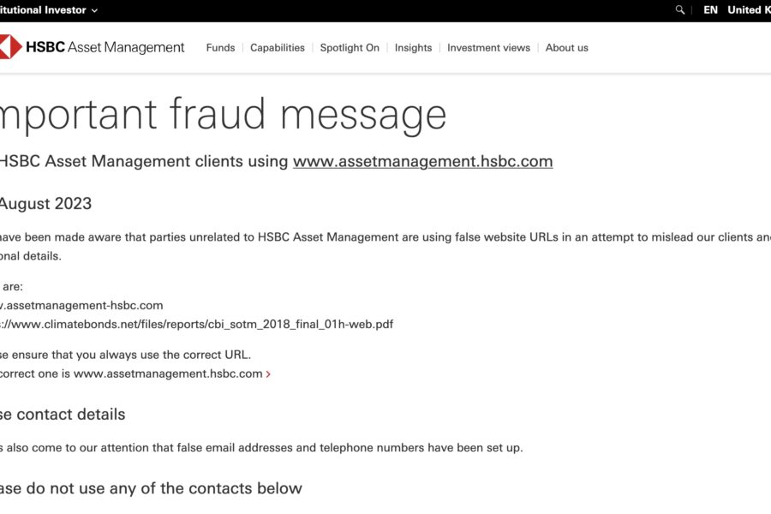Image resolution: width=771 pixels, height=514 pixels.
Task: Open the Spotlight On menu
Action: pyautogui.click(x=350, y=48)
